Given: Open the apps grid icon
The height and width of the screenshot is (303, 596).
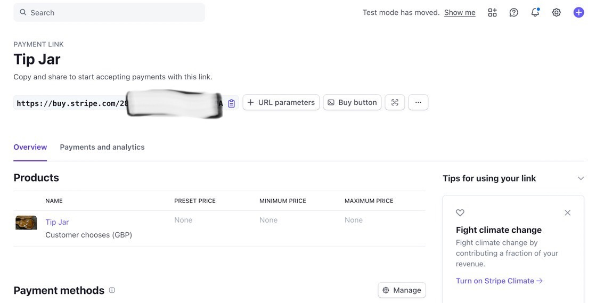Looking at the screenshot, I should click(x=492, y=12).
